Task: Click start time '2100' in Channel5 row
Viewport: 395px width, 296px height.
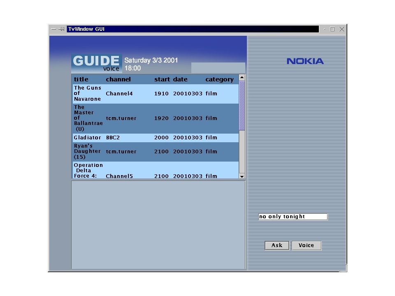Action: 161,176
